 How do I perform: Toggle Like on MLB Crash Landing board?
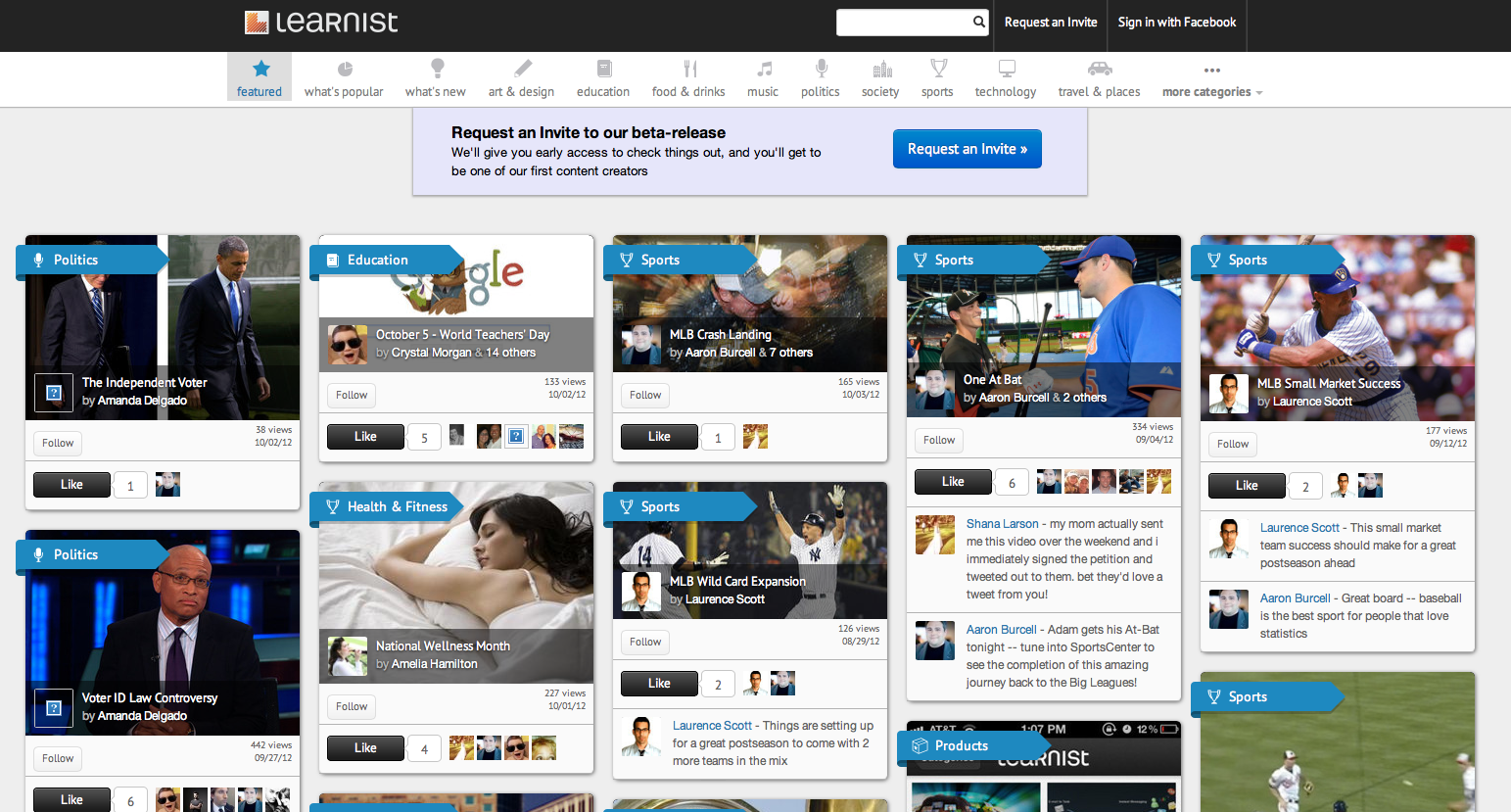click(x=659, y=437)
